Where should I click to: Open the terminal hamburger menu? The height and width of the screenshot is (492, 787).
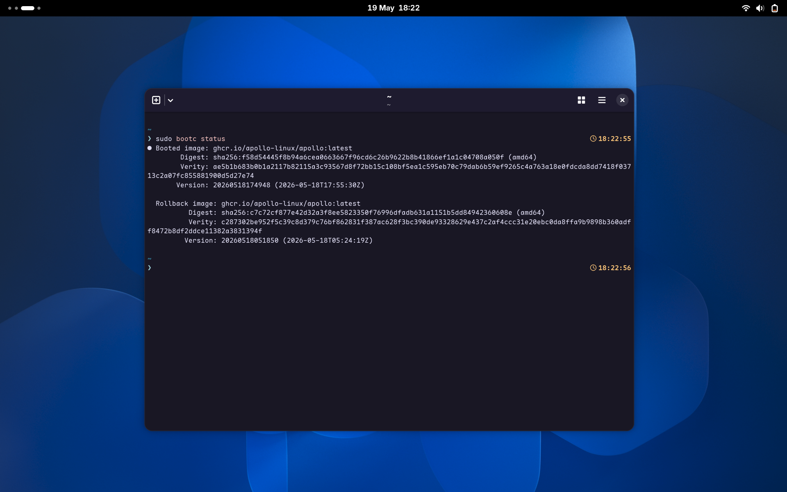click(602, 100)
